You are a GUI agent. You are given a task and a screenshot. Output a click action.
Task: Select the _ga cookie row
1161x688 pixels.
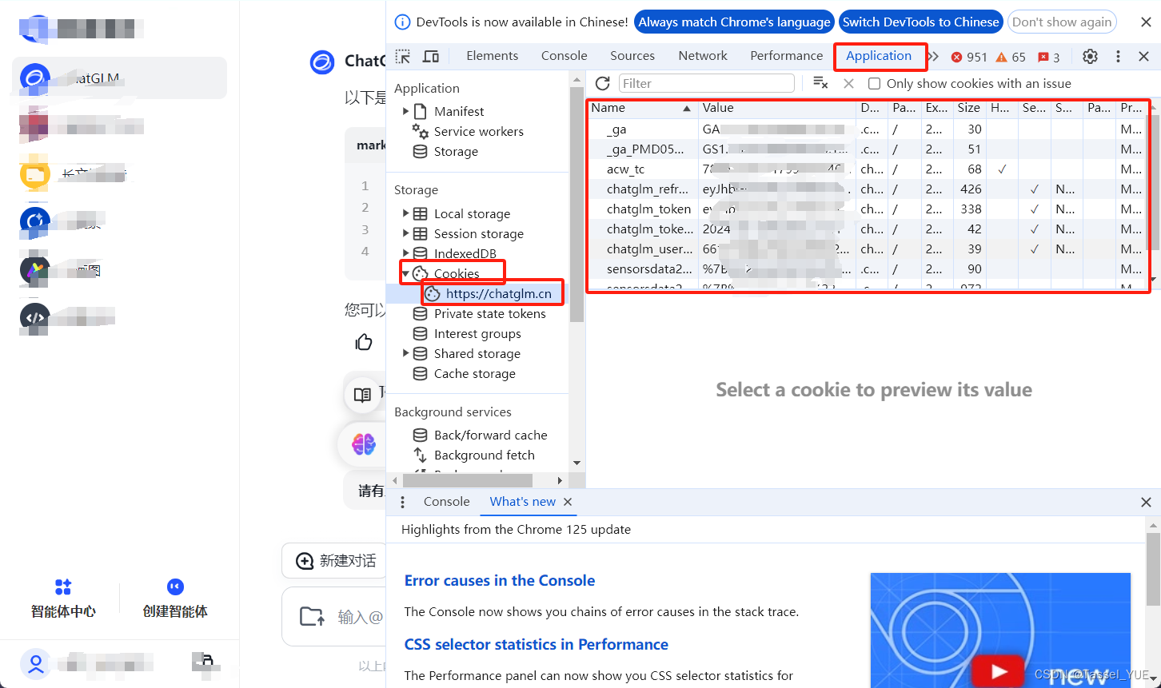(x=868, y=129)
